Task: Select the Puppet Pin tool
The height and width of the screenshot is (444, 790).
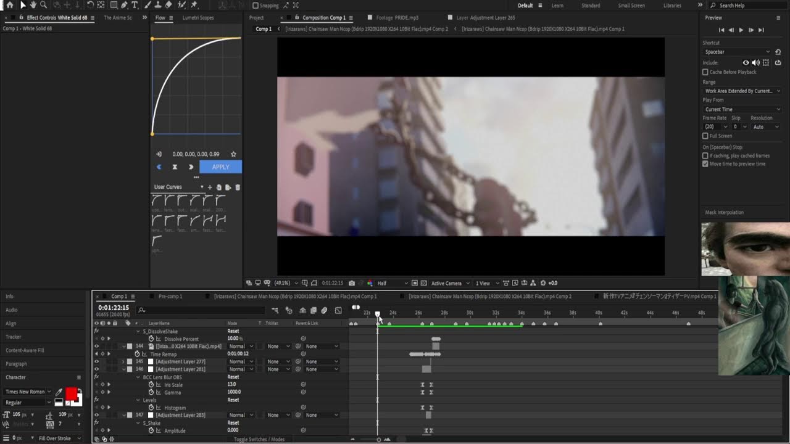Action: click(194, 5)
